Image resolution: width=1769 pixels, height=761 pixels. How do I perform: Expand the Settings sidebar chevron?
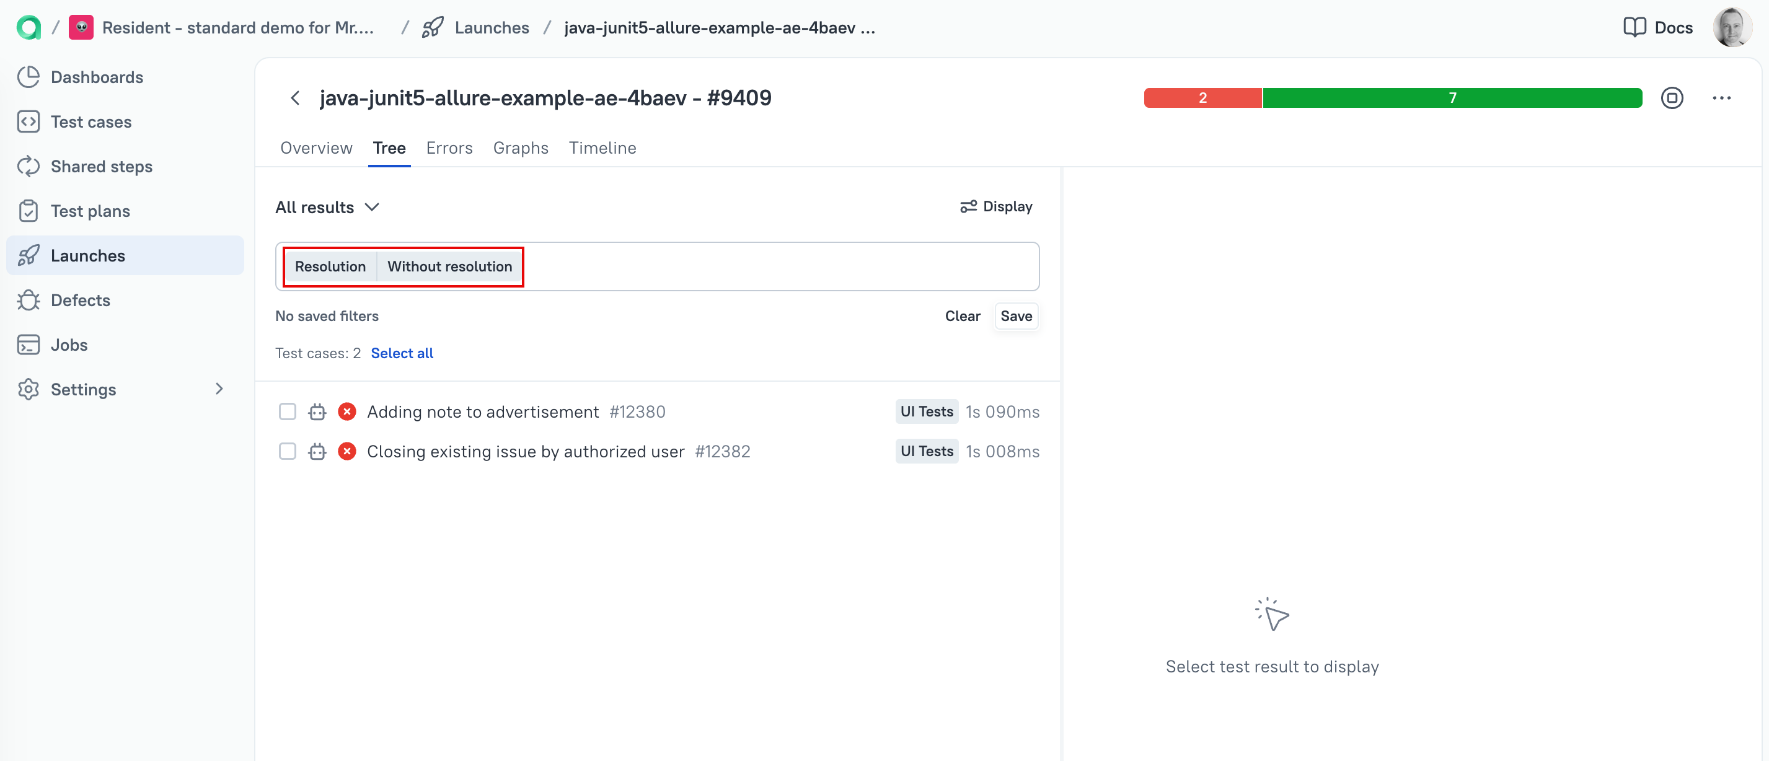pos(219,389)
